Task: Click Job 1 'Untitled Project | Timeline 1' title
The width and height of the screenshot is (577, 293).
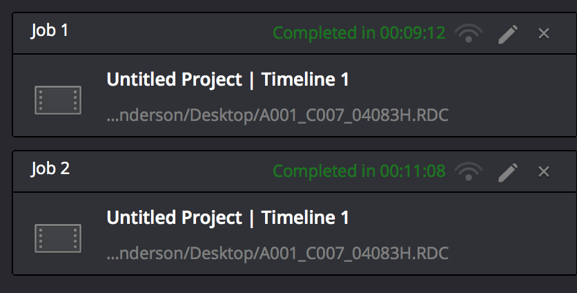Action: (228, 80)
